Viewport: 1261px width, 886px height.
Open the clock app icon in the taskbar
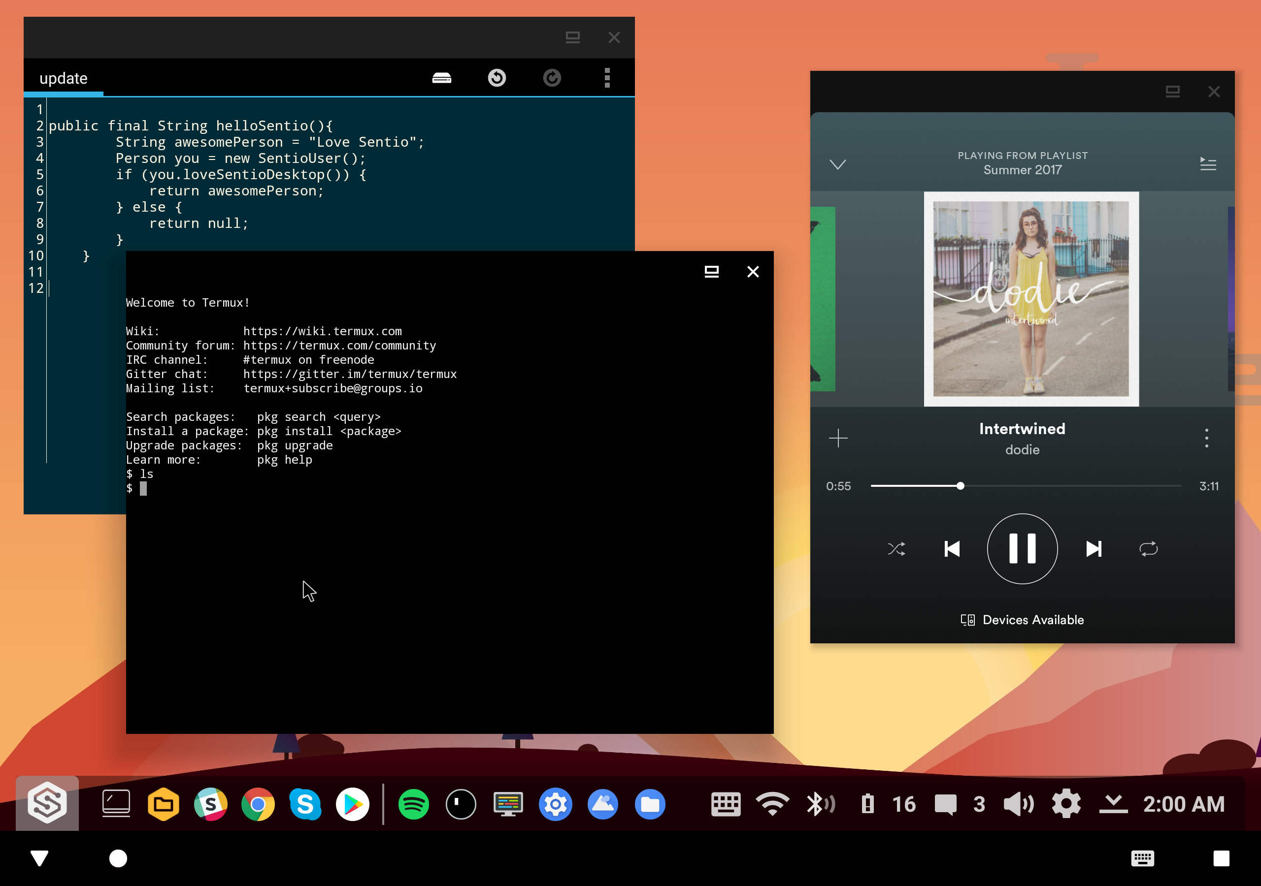(461, 804)
